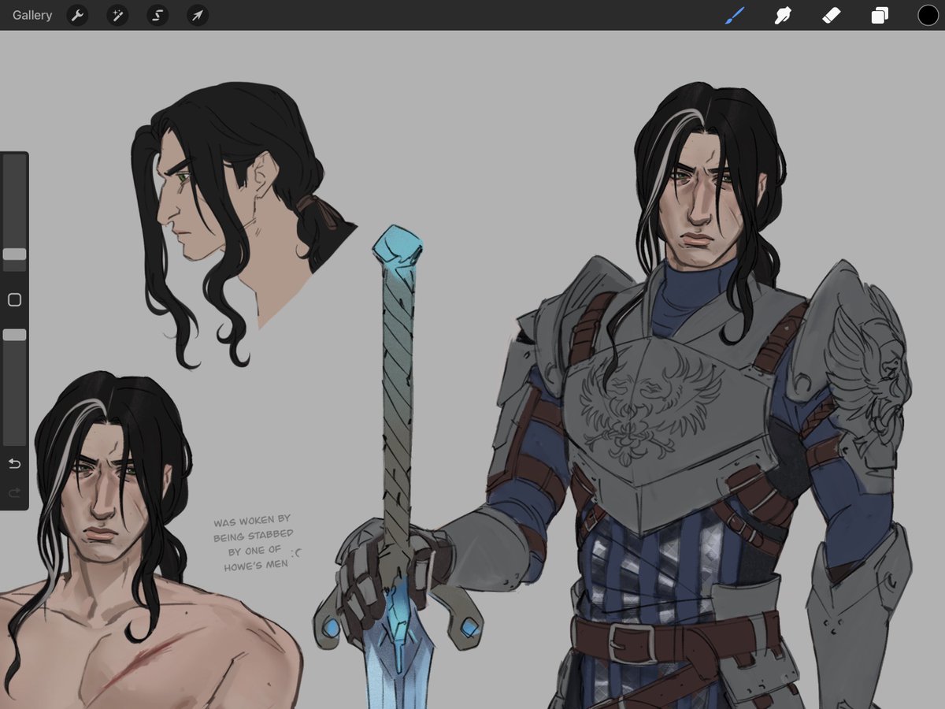This screenshot has height=709, width=945.
Task: Select the Smudge finger tool
Action: 783,15
